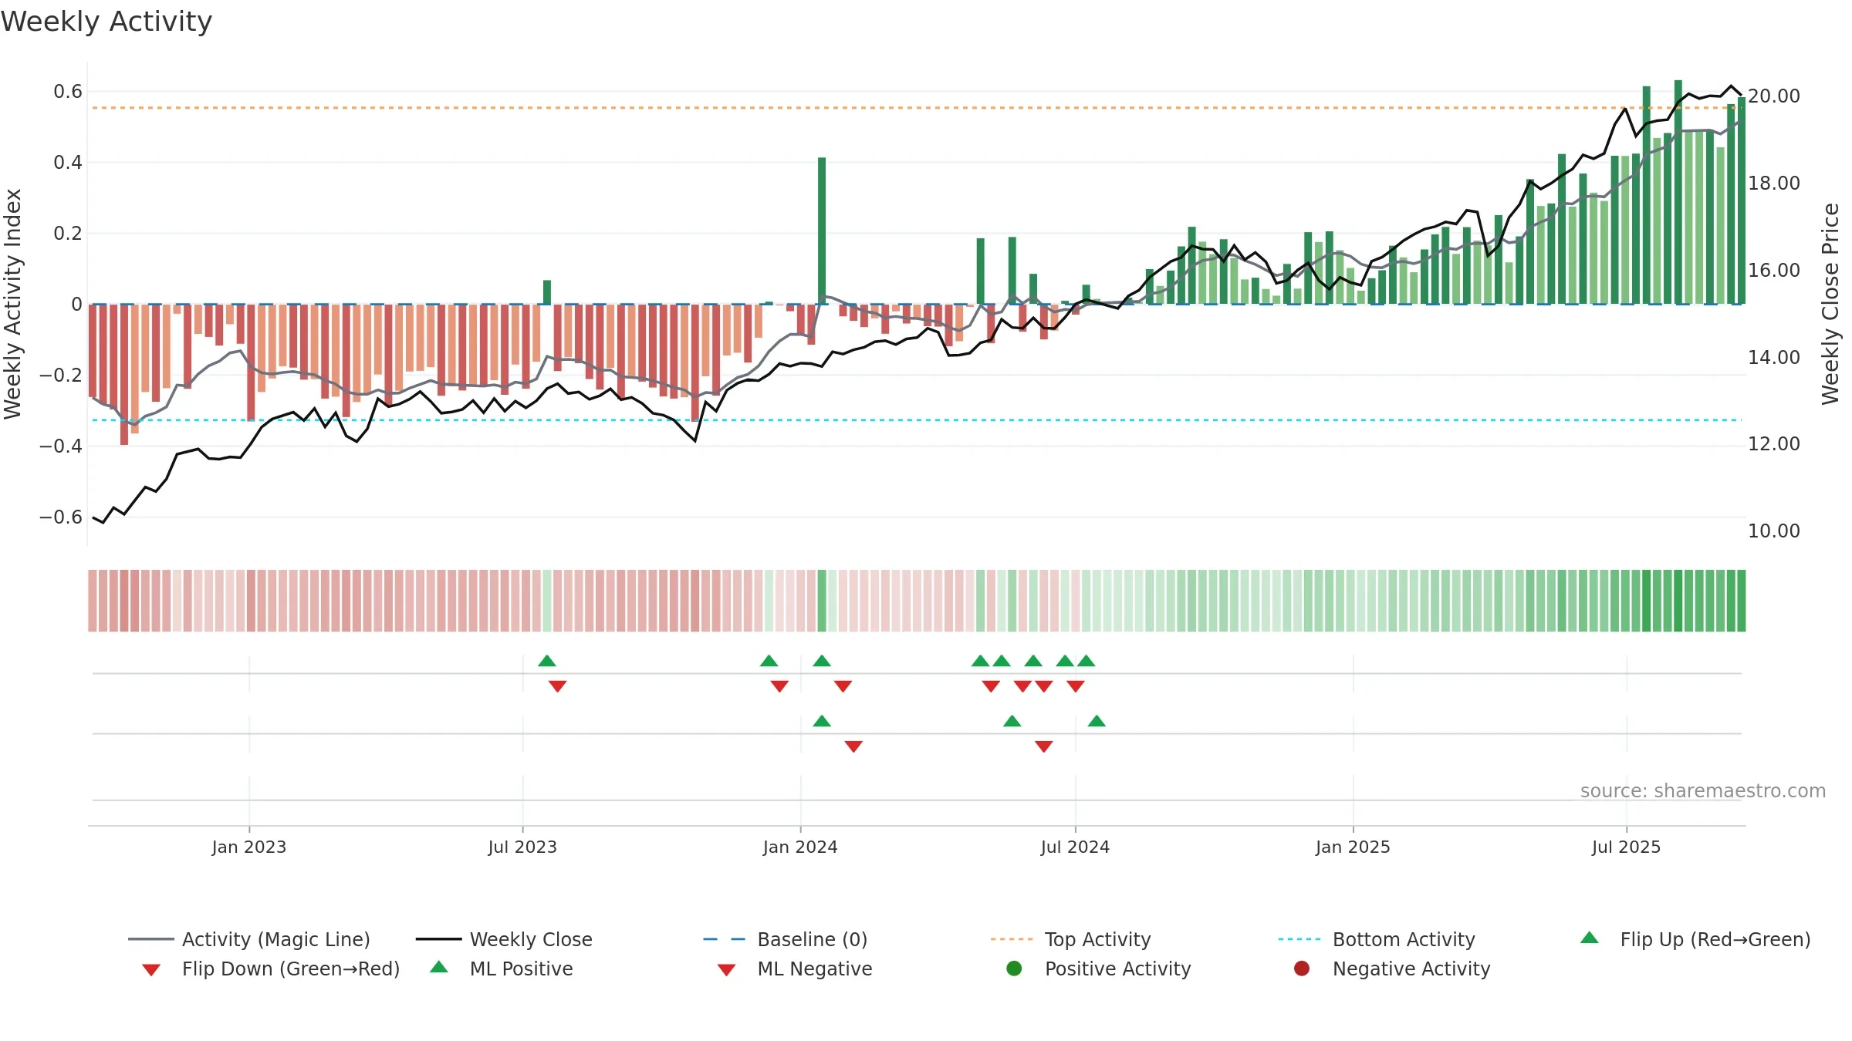This screenshot has width=1852, height=1041.
Task: Click the 0.6 activity axis label
Action: click(68, 92)
